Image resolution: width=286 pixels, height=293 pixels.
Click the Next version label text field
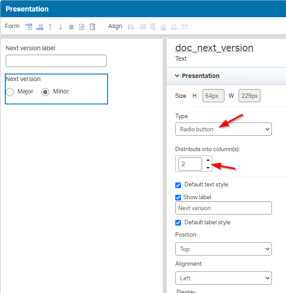tap(56, 61)
